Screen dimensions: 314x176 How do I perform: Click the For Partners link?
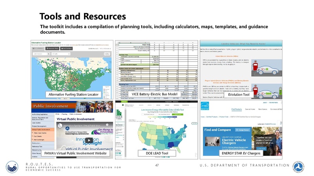pos(273,102)
